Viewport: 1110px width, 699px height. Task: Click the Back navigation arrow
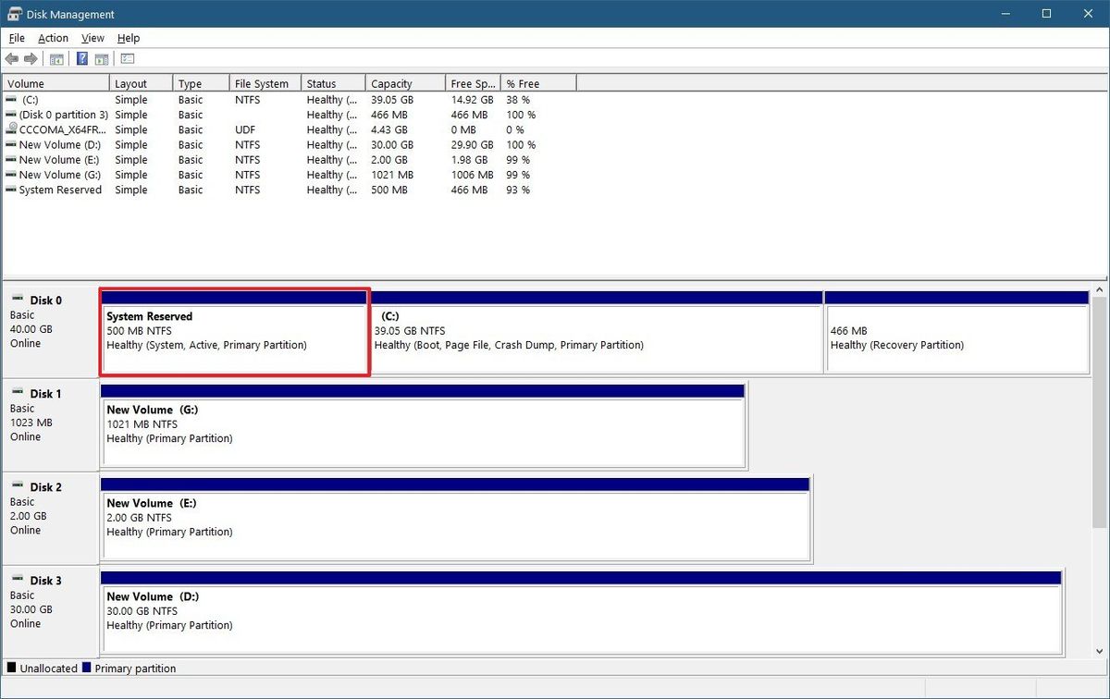(x=12, y=58)
